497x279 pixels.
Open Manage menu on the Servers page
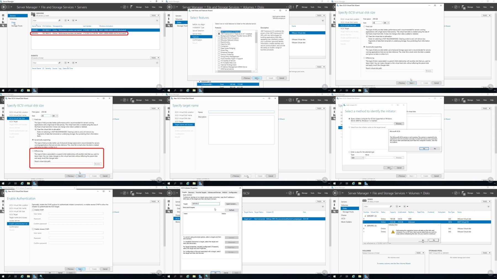point(139,7)
